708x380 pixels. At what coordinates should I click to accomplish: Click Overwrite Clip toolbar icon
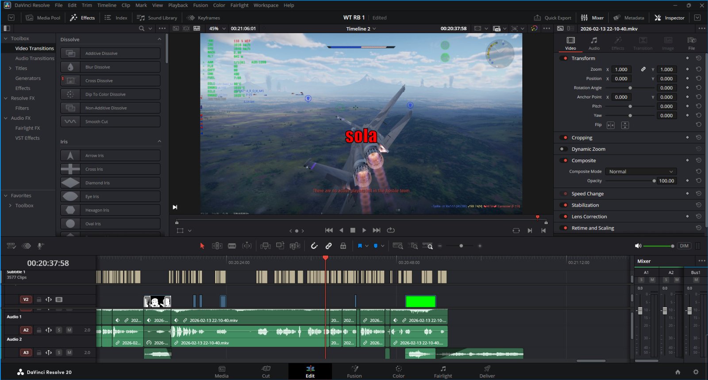tap(280, 246)
